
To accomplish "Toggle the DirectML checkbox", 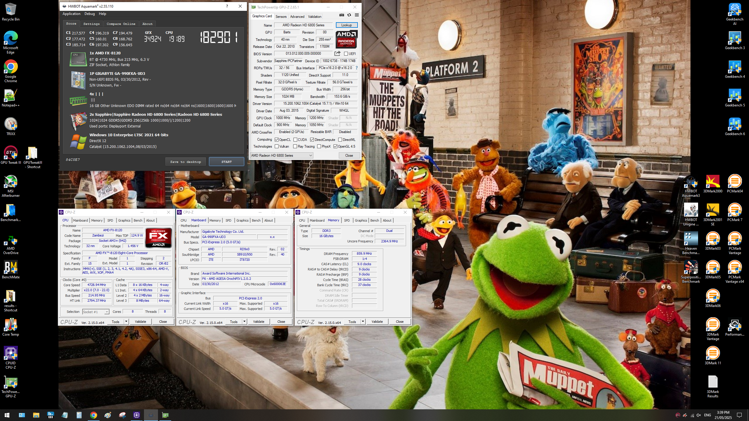I will tap(340, 140).
